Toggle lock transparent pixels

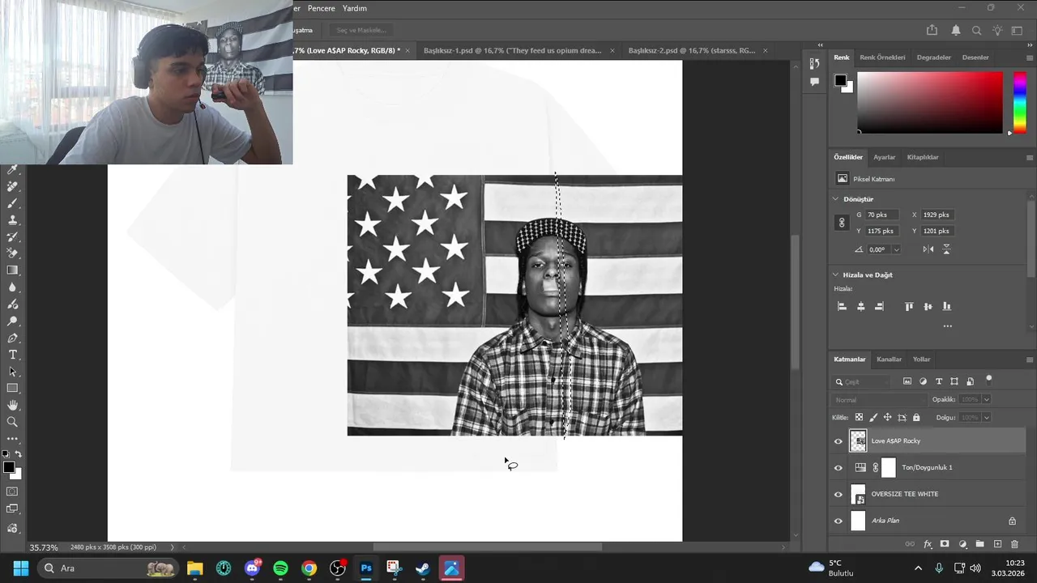pyautogui.click(x=859, y=417)
